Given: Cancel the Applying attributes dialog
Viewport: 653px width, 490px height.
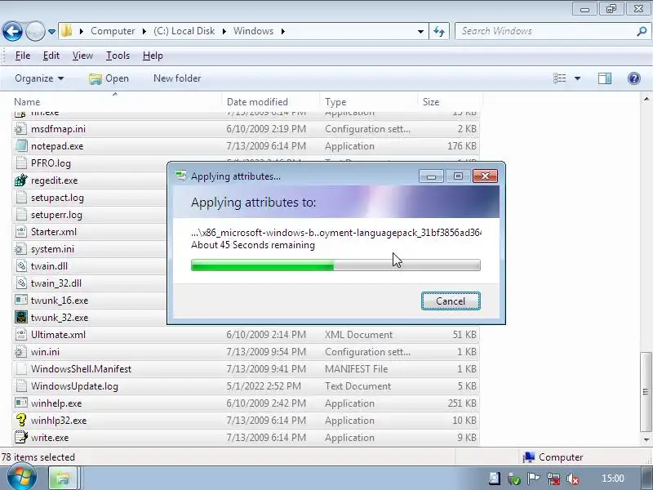Looking at the screenshot, I should point(451,301).
